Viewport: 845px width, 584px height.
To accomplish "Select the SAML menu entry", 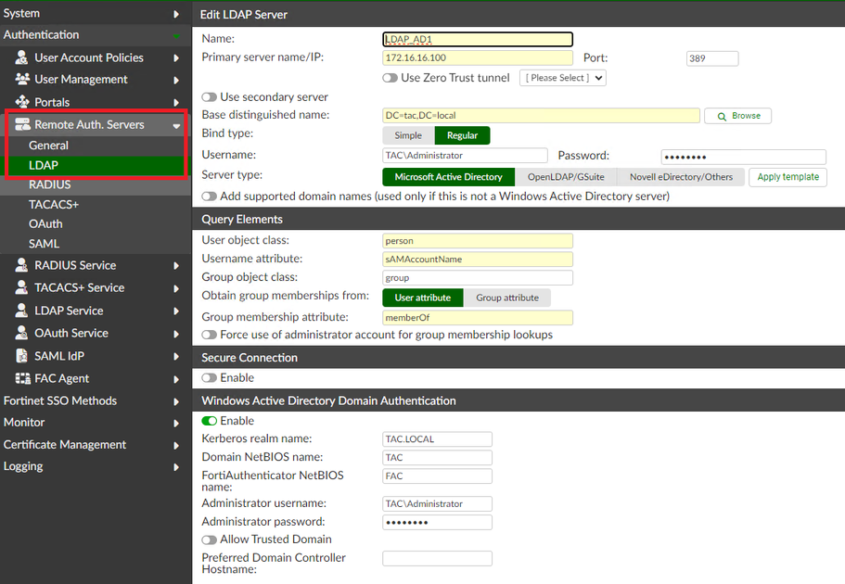I will (44, 244).
